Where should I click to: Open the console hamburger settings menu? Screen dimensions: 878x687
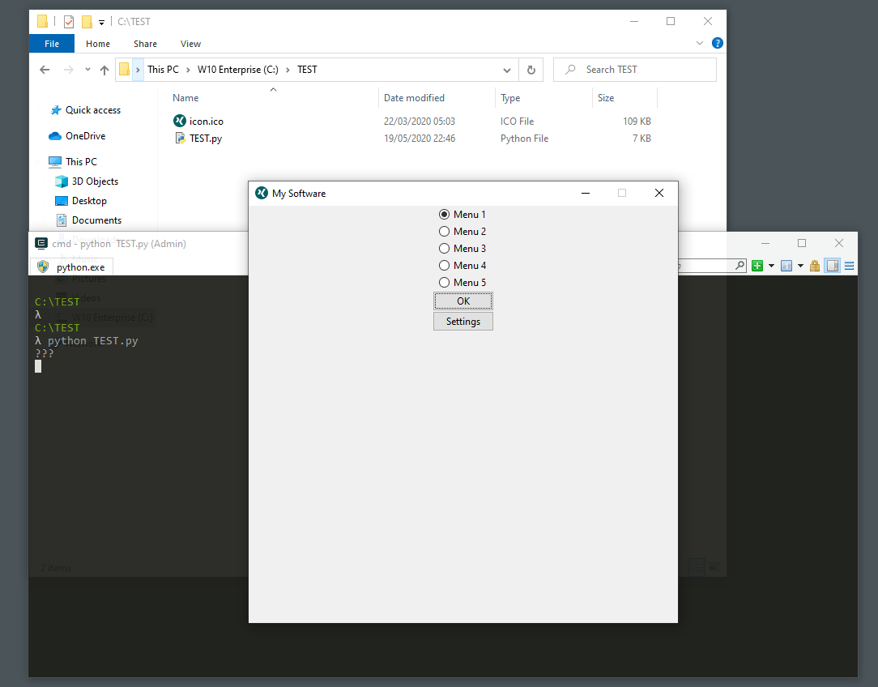(849, 266)
